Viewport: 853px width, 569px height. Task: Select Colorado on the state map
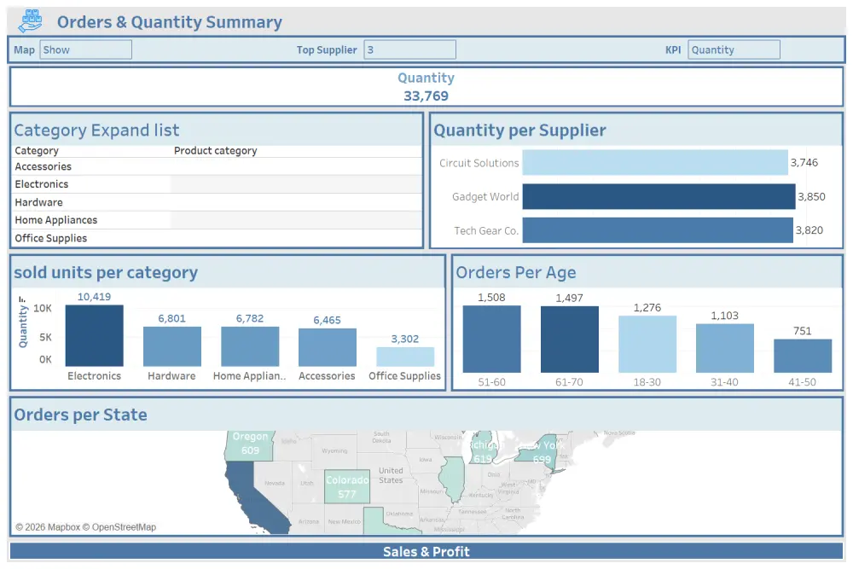[x=347, y=484]
